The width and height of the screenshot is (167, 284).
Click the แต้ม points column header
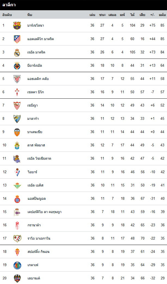[162, 15]
